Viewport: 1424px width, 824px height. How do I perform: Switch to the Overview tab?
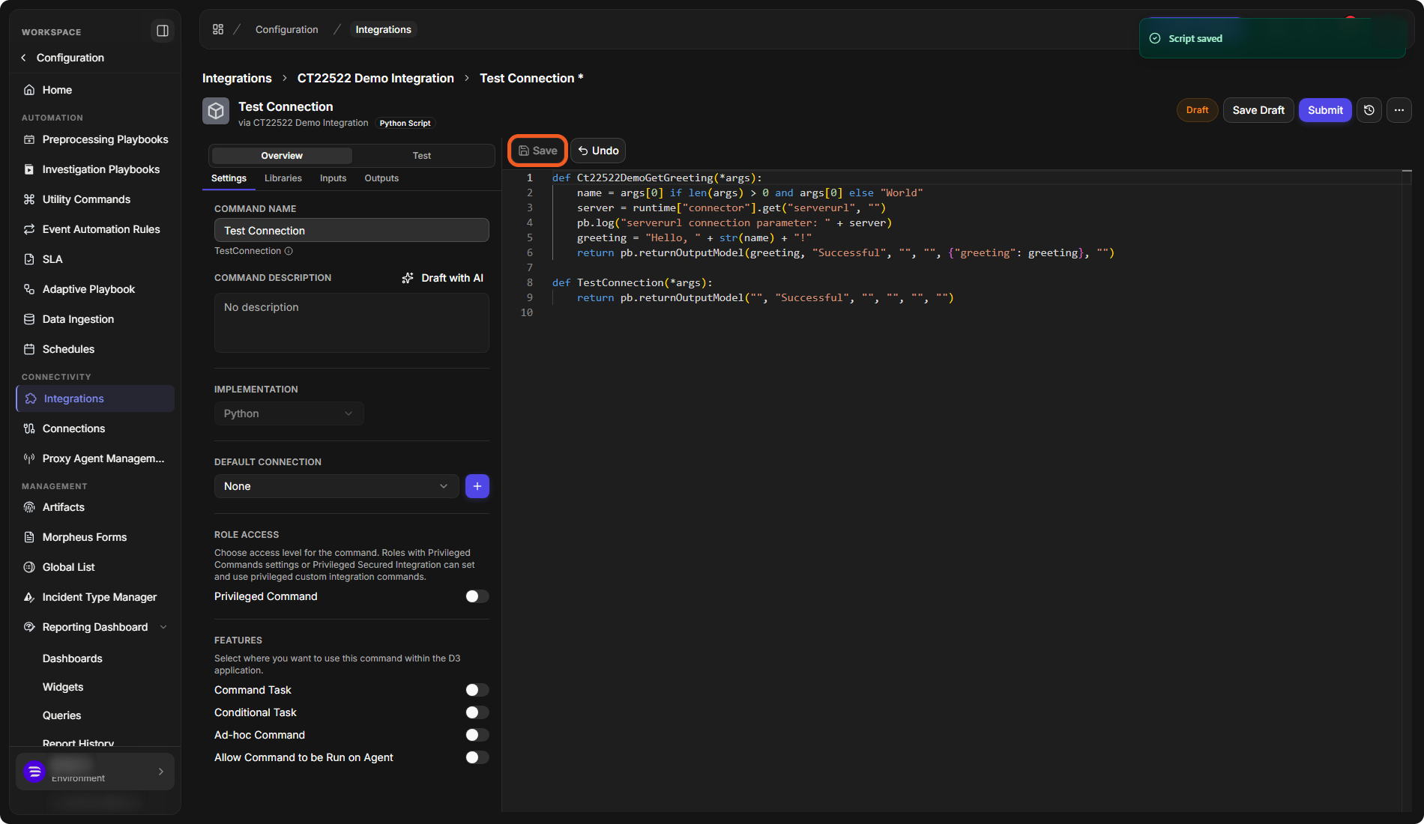[282, 156]
